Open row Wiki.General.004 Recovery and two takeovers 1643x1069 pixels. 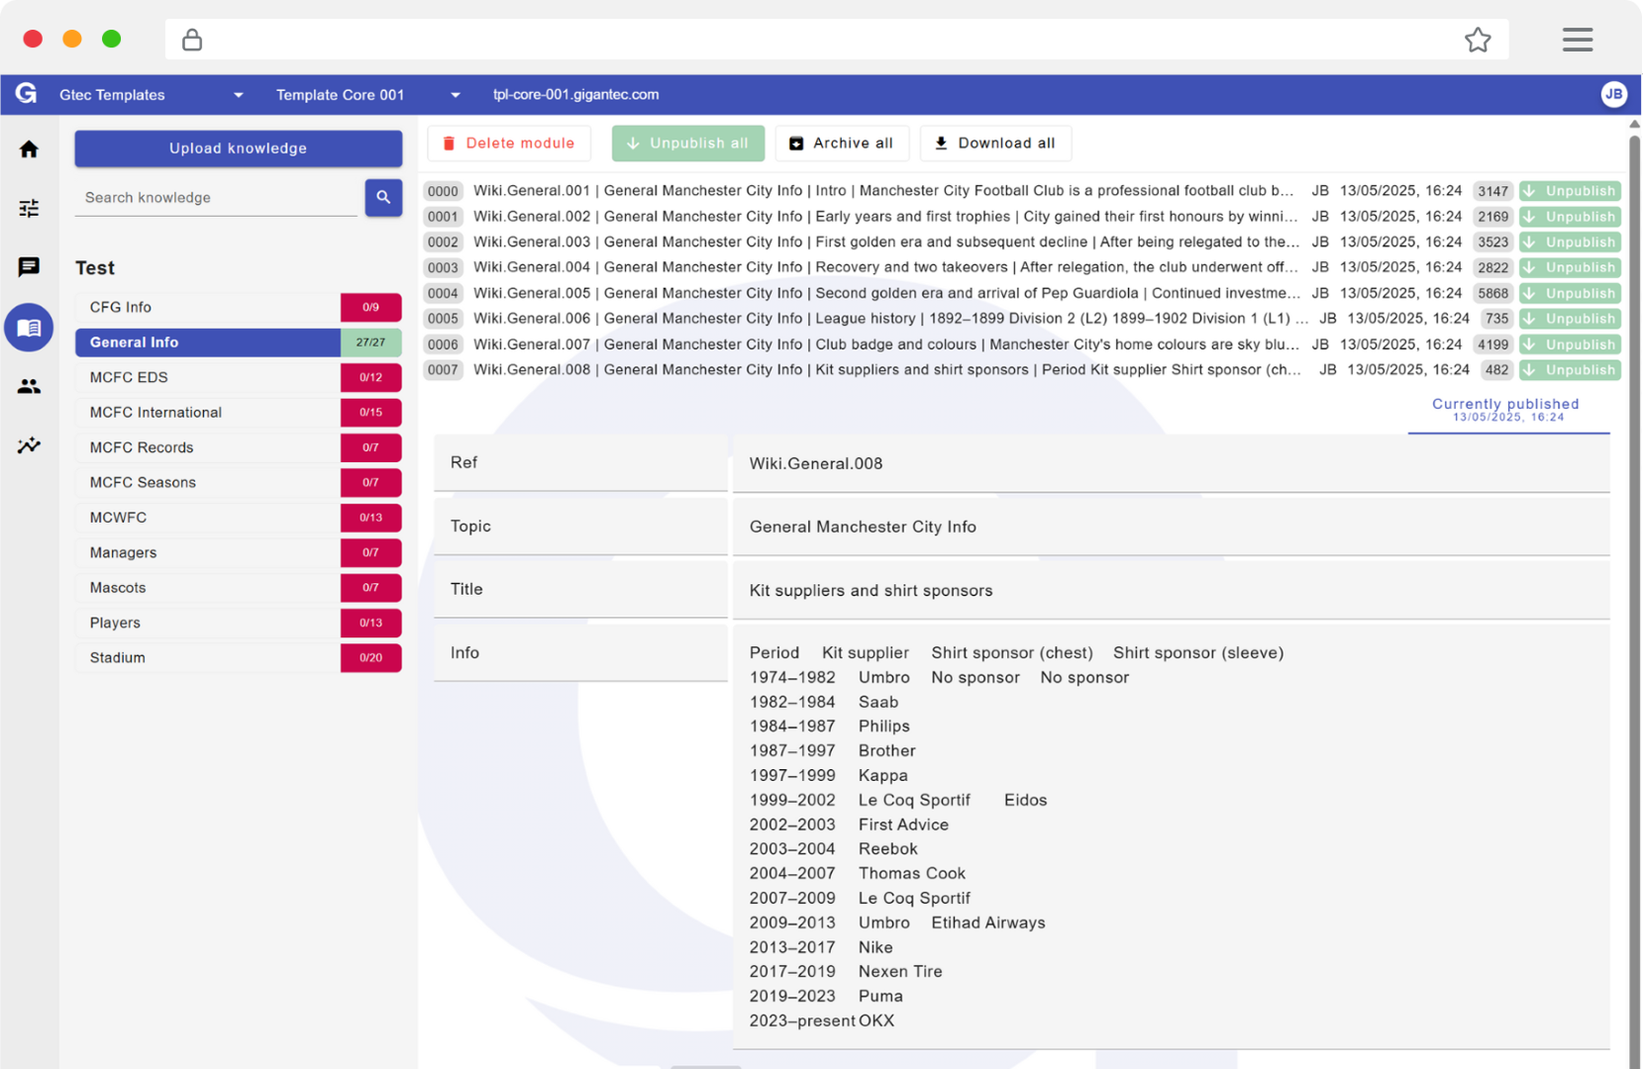tap(886, 268)
